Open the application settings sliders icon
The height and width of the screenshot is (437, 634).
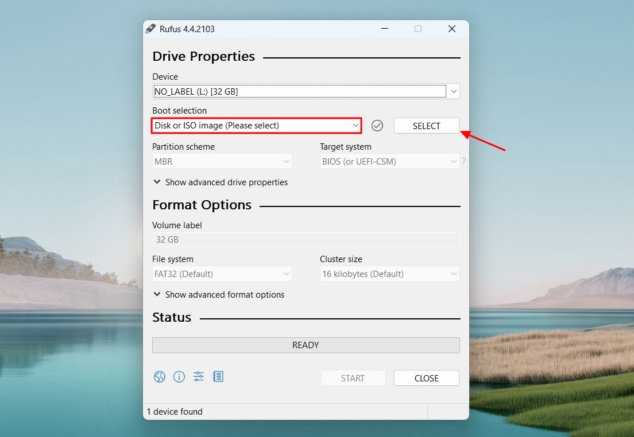[x=199, y=377]
